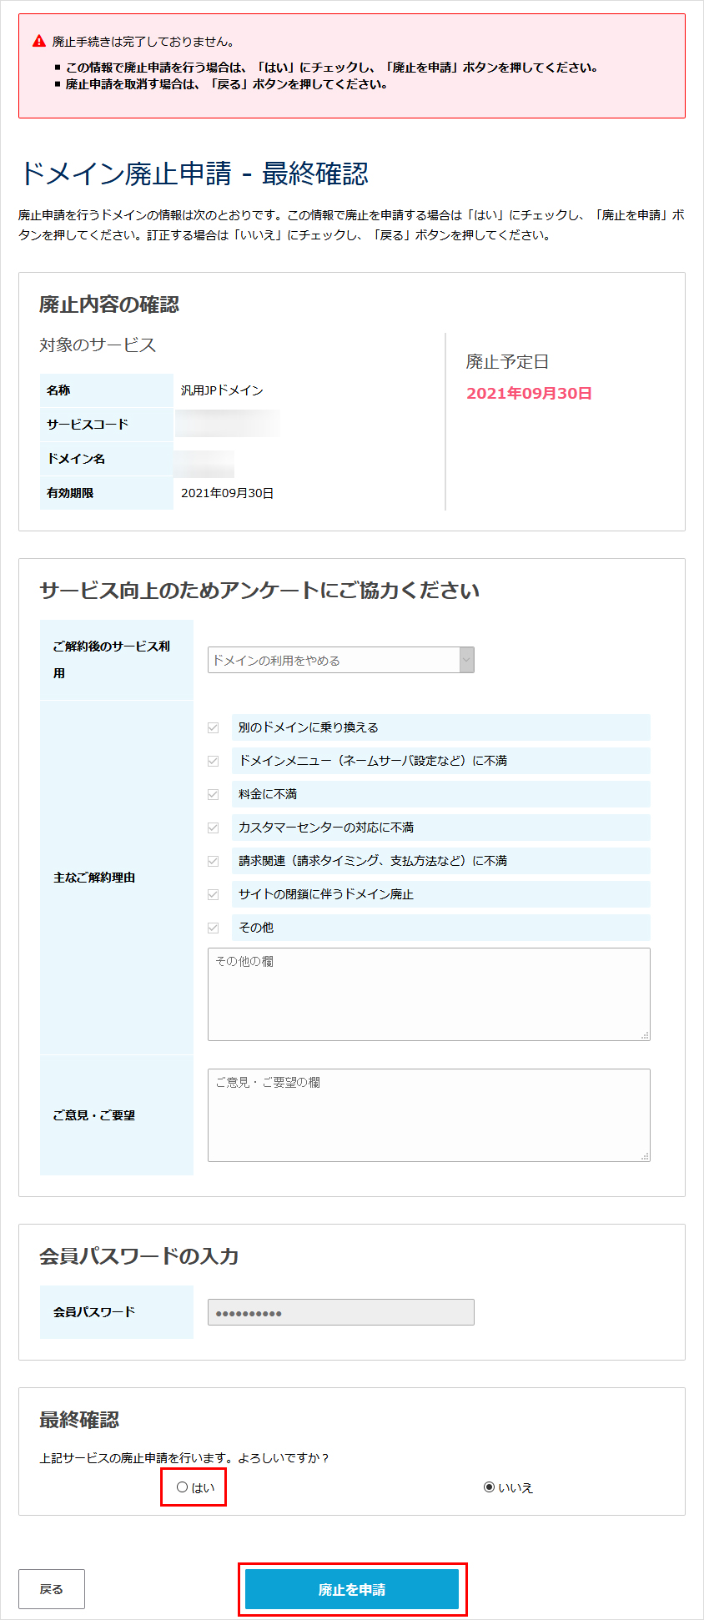Screen dimensions: 704x1620
Task: Toggle the サイトの閉鎖に伴うドメイン廃止 checkbox
Action: pos(214,894)
